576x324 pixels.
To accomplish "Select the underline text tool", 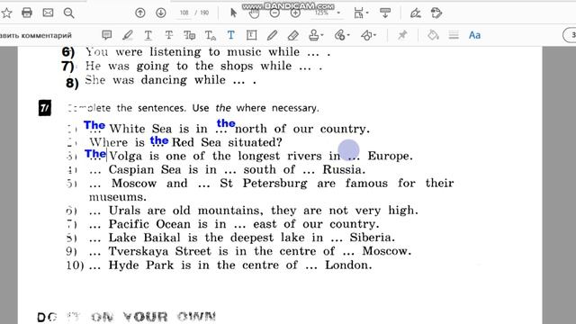I will coord(148,35).
